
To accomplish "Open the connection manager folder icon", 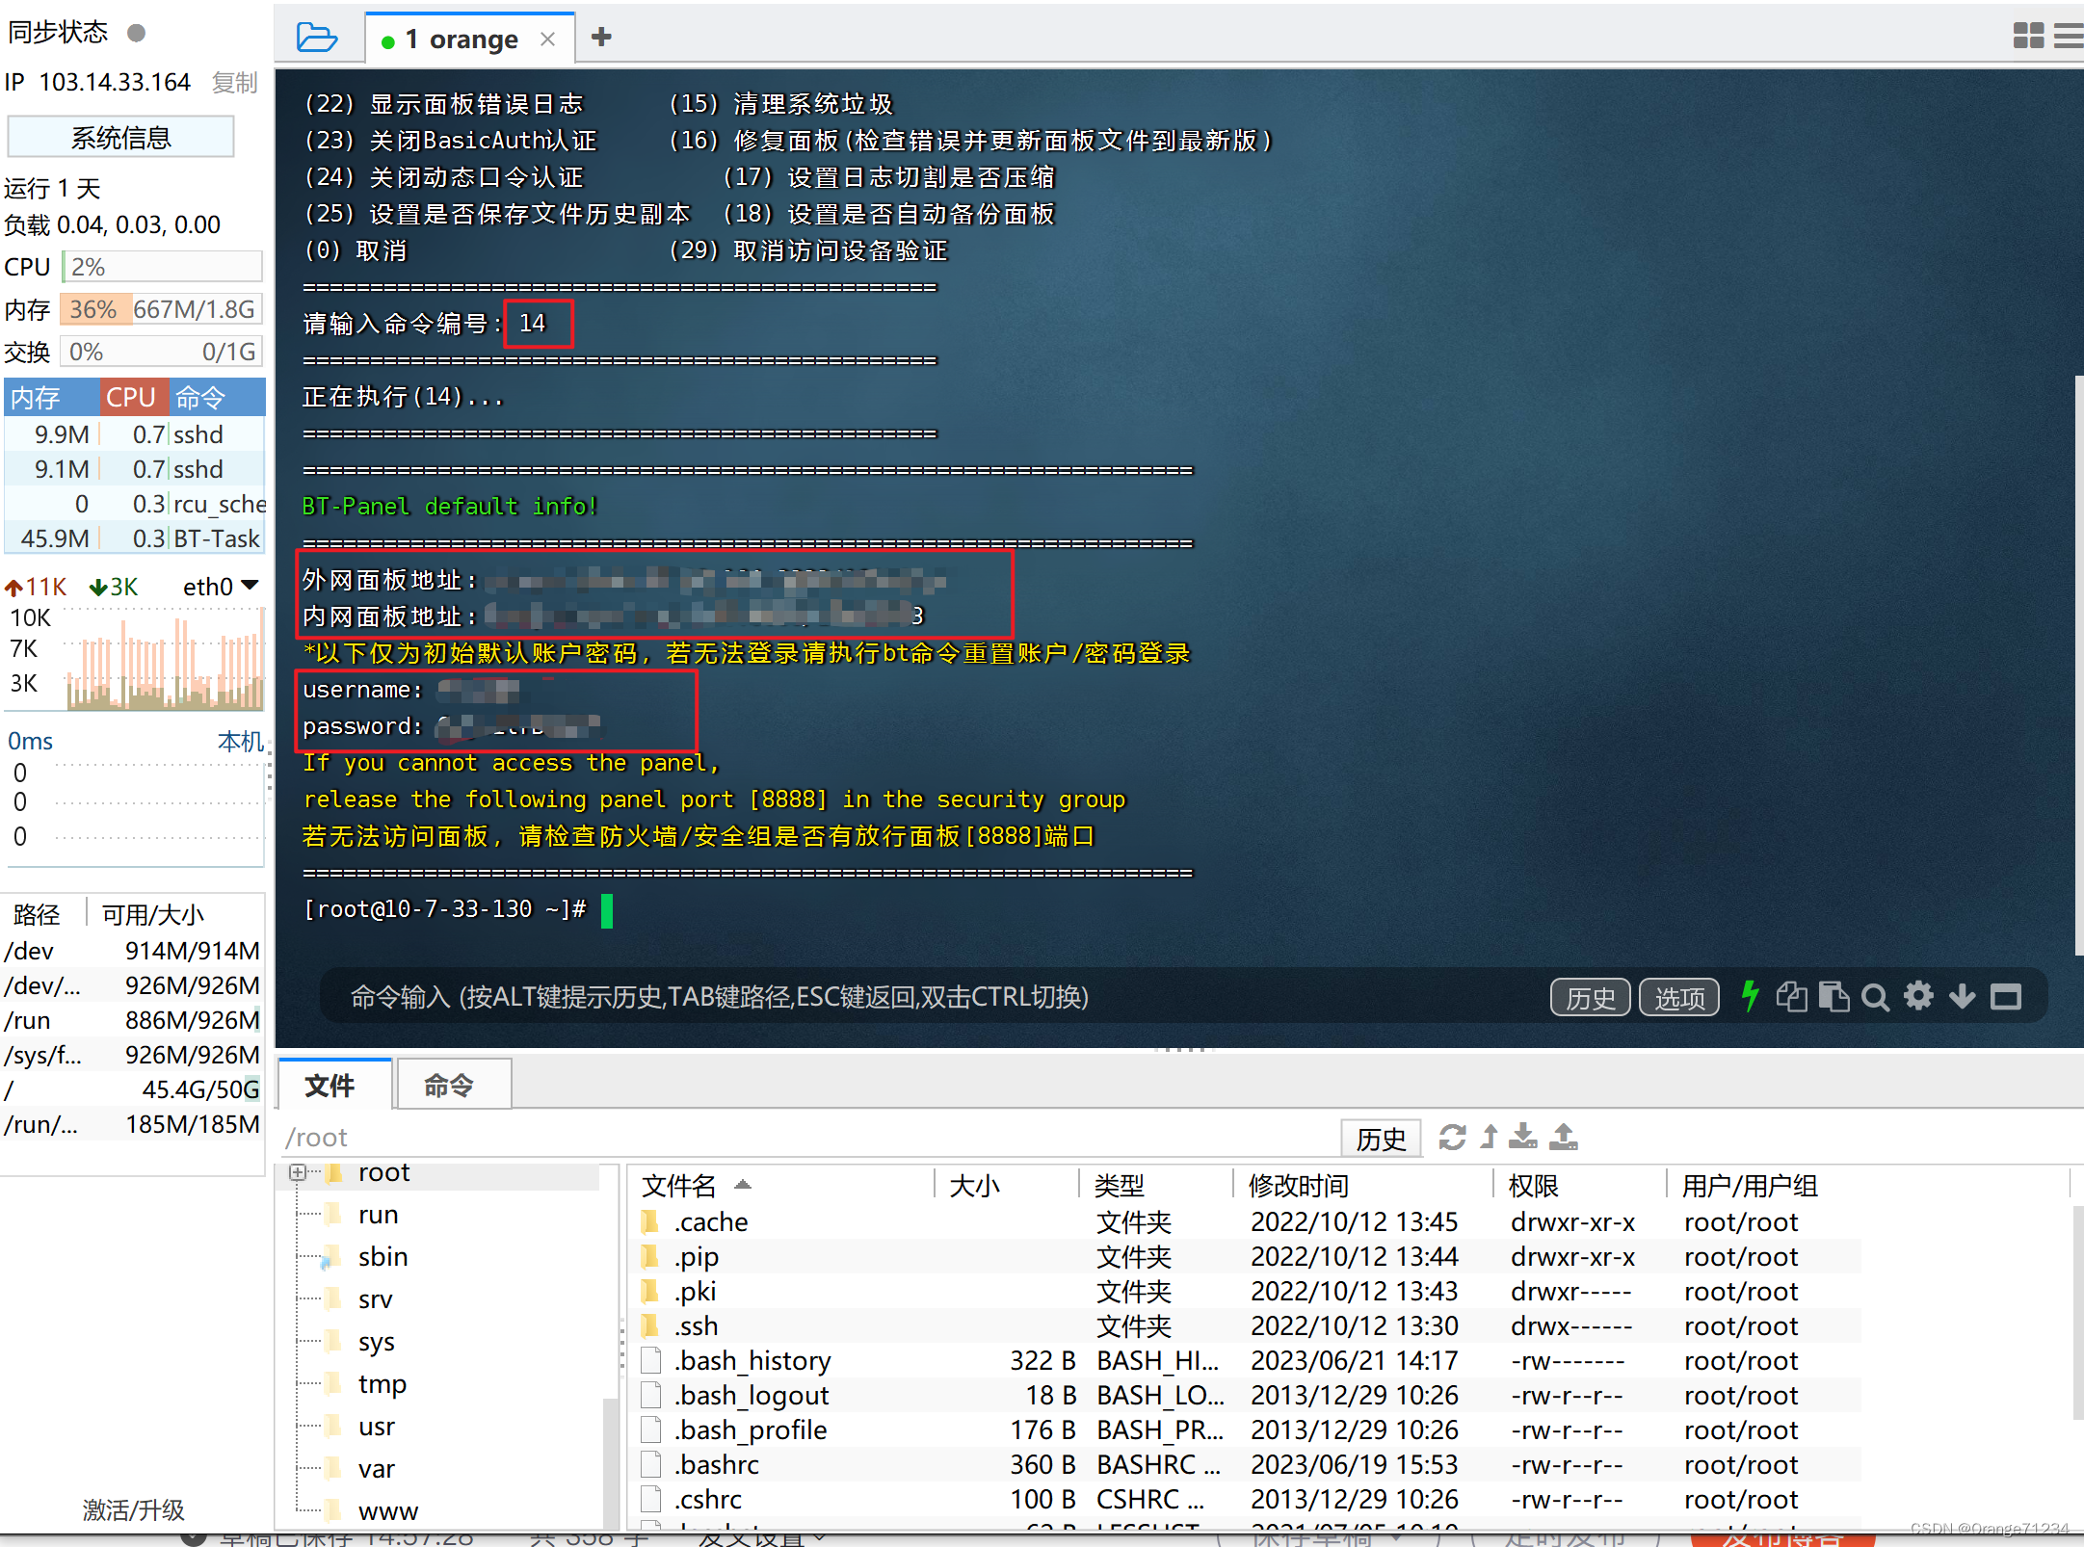I will pyautogui.click(x=316, y=38).
